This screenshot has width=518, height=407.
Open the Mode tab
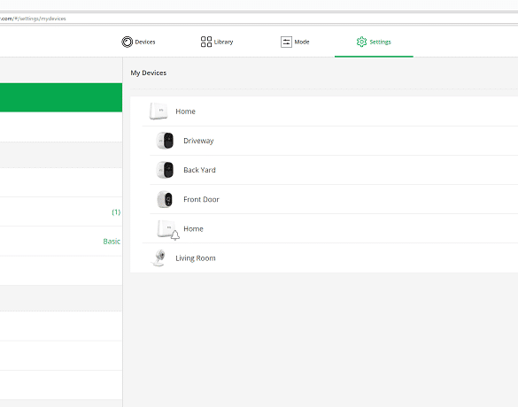tap(295, 42)
